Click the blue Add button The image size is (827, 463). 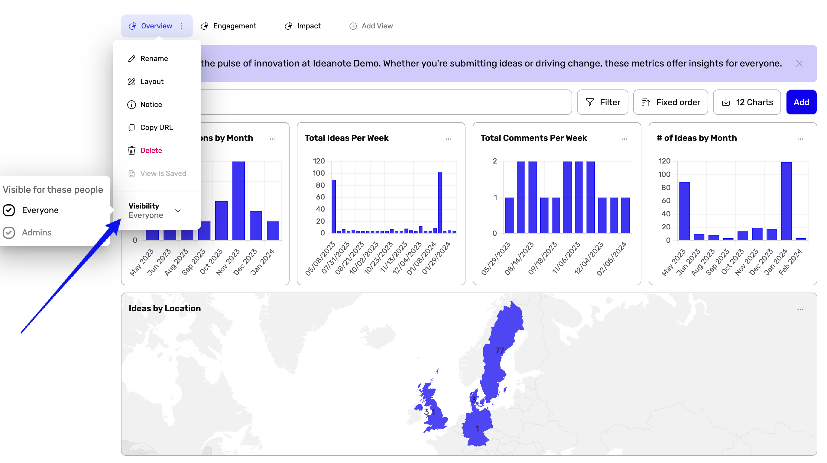click(x=801, y=102)
